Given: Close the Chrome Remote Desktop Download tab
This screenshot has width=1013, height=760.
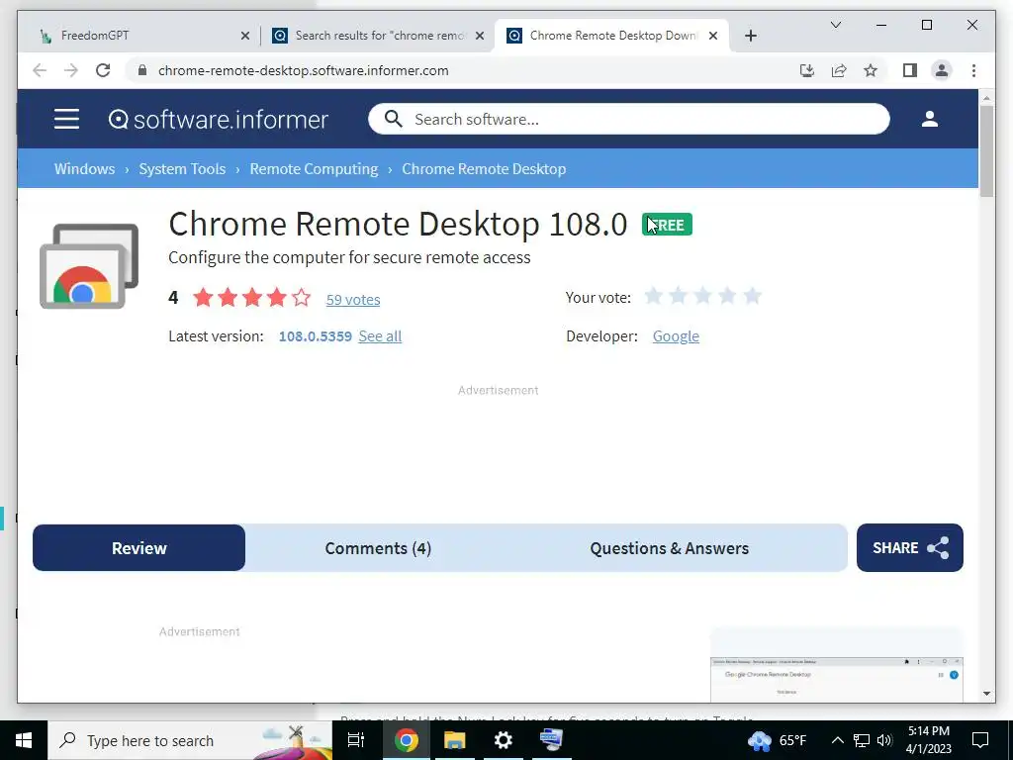Looking at the screenshot, I should pos(713,36).
